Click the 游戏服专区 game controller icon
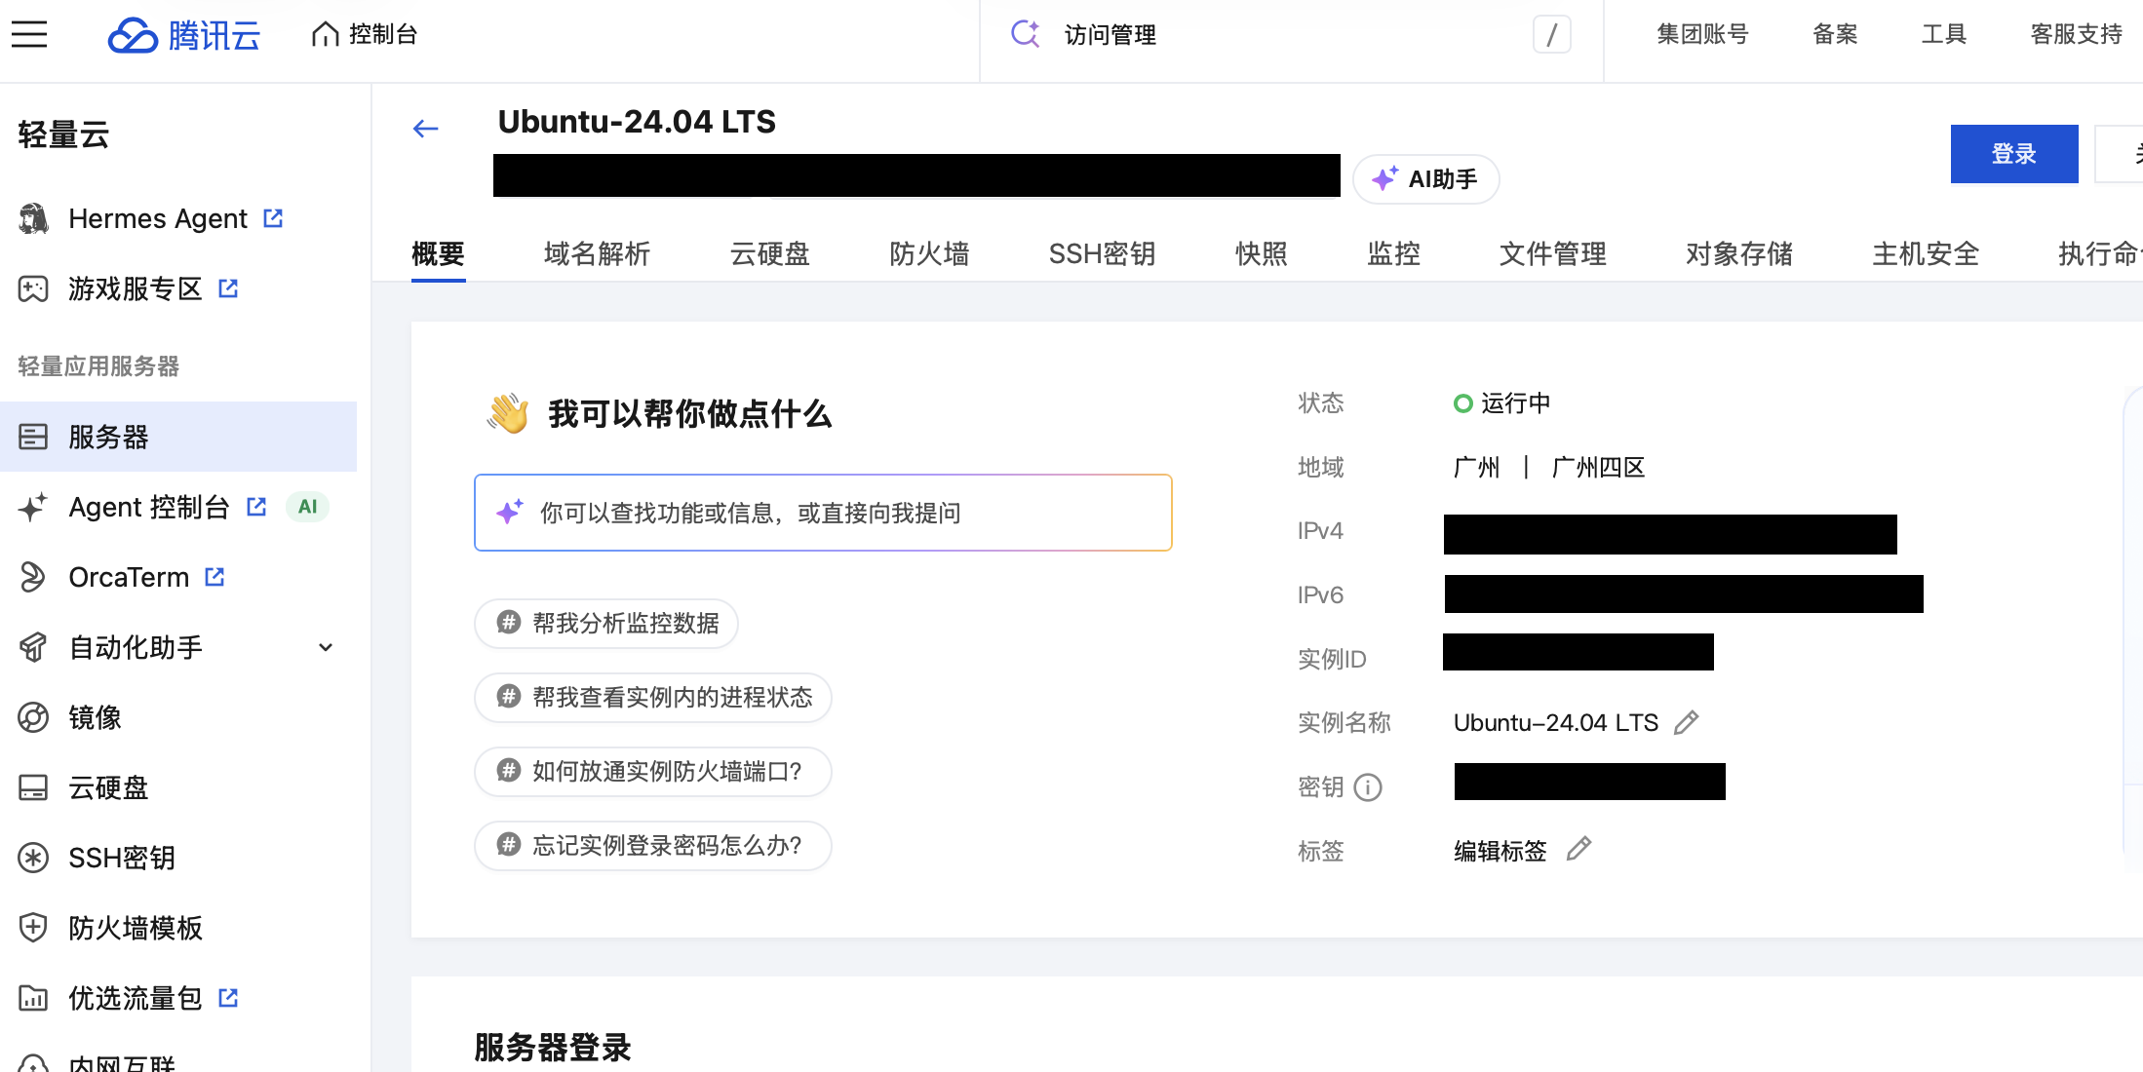 coord(33,288)
